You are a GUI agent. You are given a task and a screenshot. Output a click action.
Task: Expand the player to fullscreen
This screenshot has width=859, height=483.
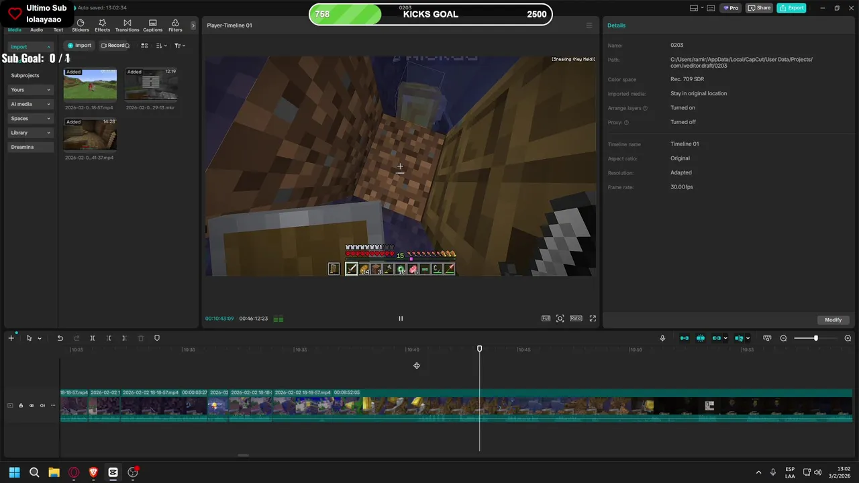pyautogui.click(x=593, y=319)
